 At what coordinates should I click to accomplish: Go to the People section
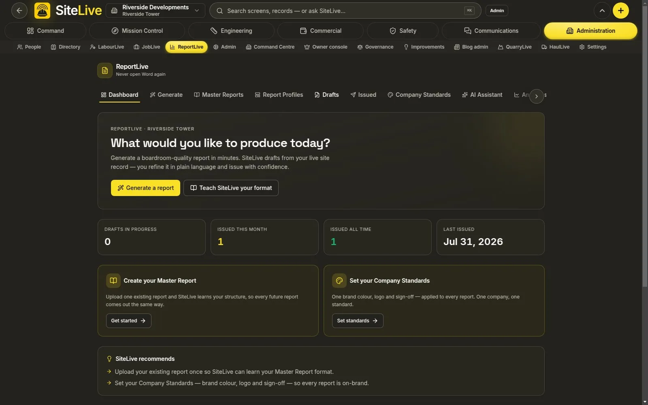[x=29, y=47]
